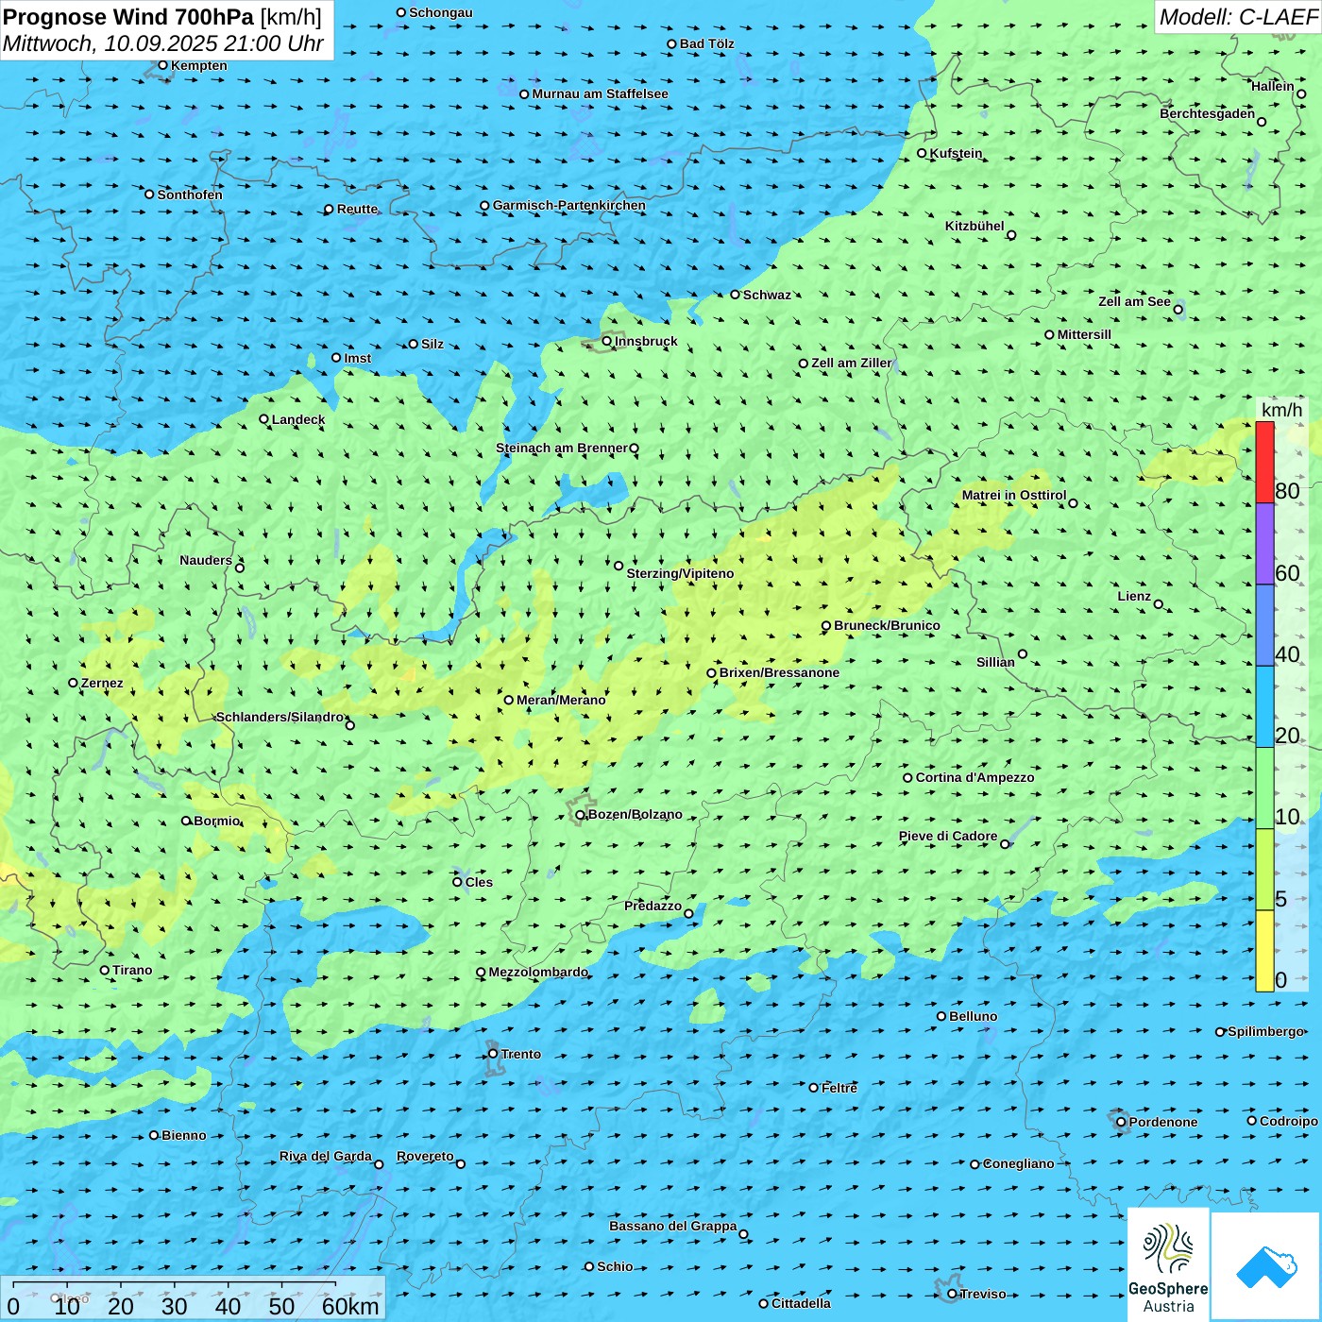Click the blue logo in the bottom-right corner
Viewport: 1322px width, 1322px height.
pos(1266,1265)
